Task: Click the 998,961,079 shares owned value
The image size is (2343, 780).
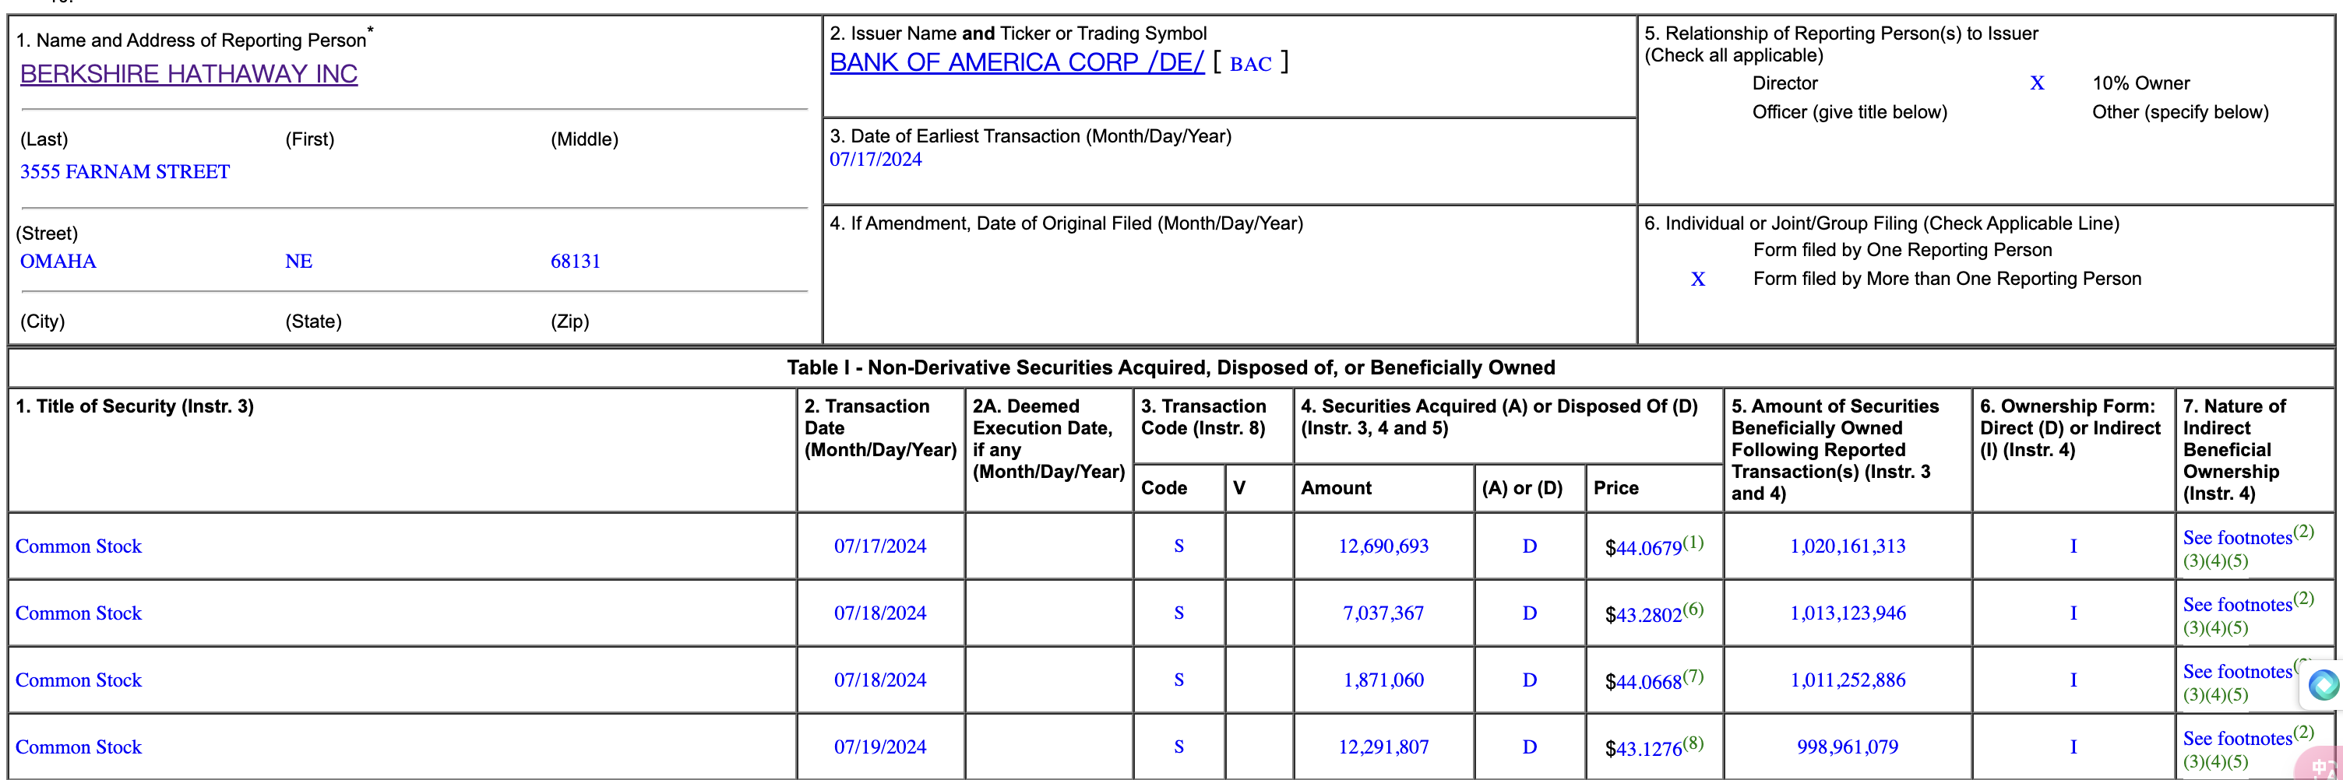Action: [x=1846, y=747]
